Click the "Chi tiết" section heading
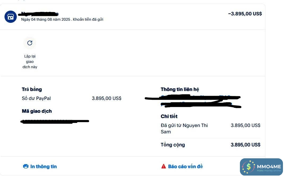This screenshot has width=288, height=179. 169,116
